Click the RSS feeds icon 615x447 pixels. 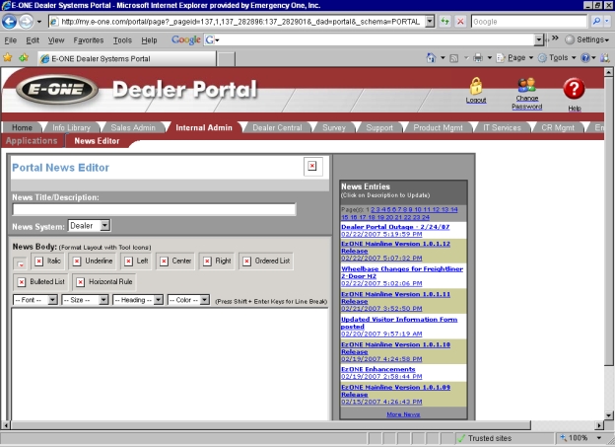[x=453, y=58]
